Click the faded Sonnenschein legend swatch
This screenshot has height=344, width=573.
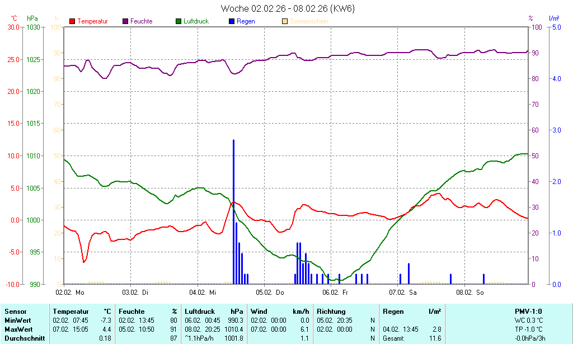click(x=285, y=21)
